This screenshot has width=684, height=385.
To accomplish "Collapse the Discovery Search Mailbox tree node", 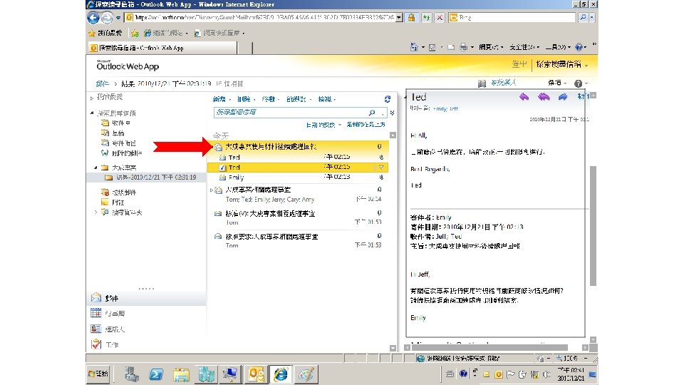I will click(92, 113).
